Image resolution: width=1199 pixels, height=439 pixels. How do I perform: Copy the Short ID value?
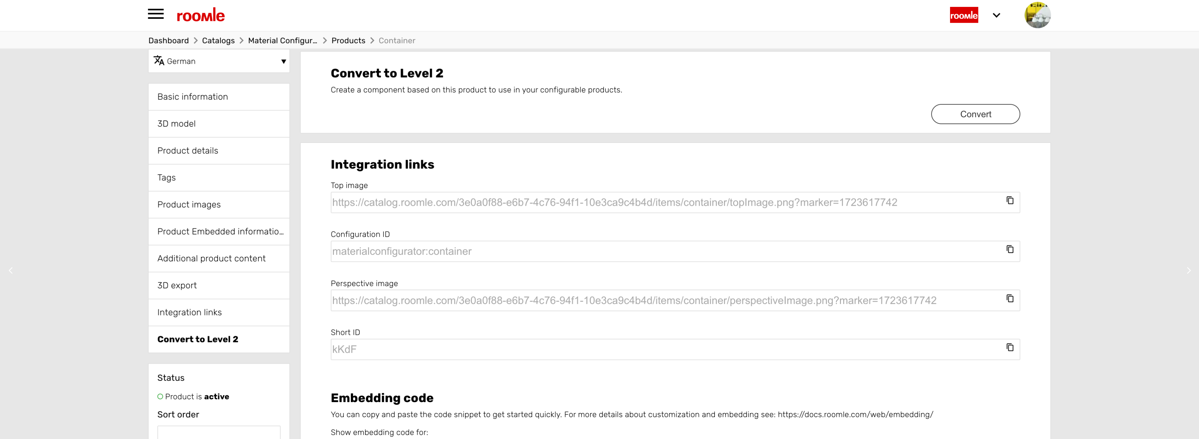pyautogui.click(x=1009, y=348)
